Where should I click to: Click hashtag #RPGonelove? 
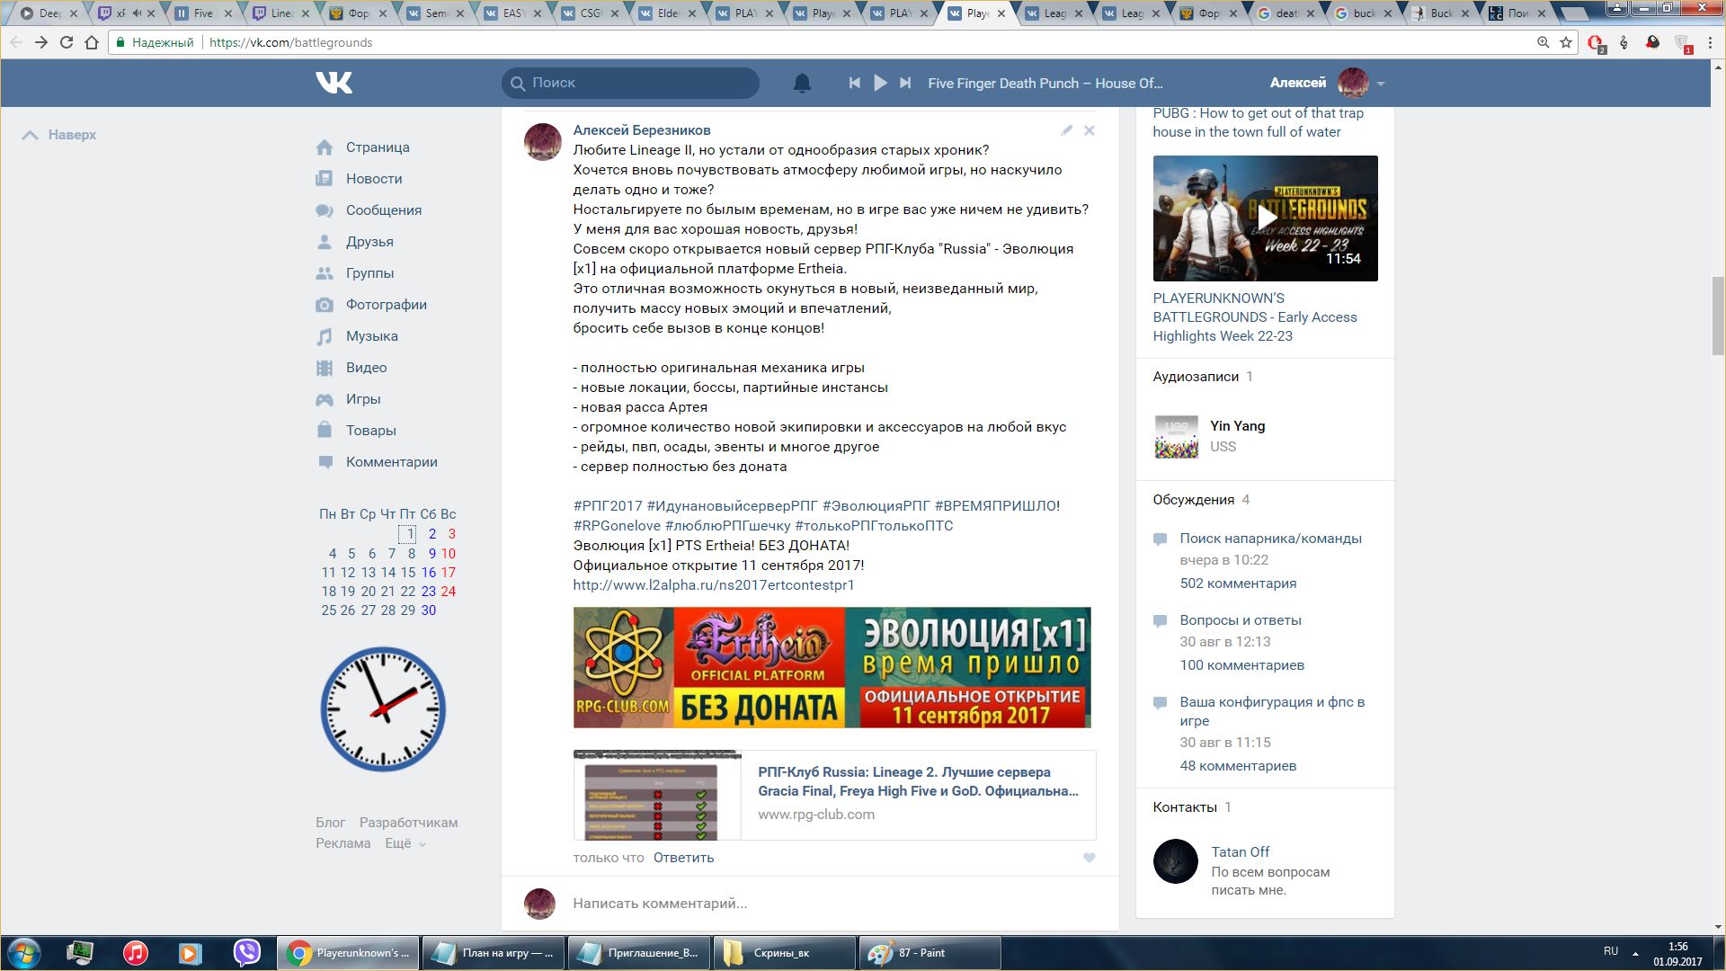click(x=617, y=526)
